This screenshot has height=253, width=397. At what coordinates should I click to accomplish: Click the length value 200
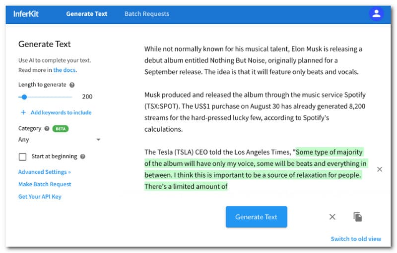point(87,97)
